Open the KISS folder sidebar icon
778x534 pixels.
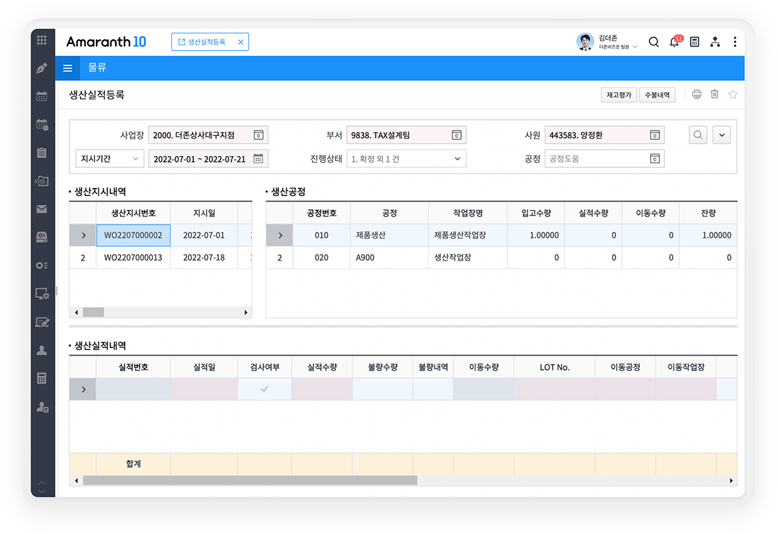click(42, 181)
